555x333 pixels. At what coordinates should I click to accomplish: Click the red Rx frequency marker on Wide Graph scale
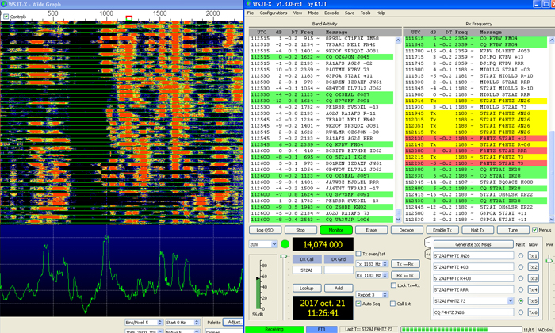point(128,18)
